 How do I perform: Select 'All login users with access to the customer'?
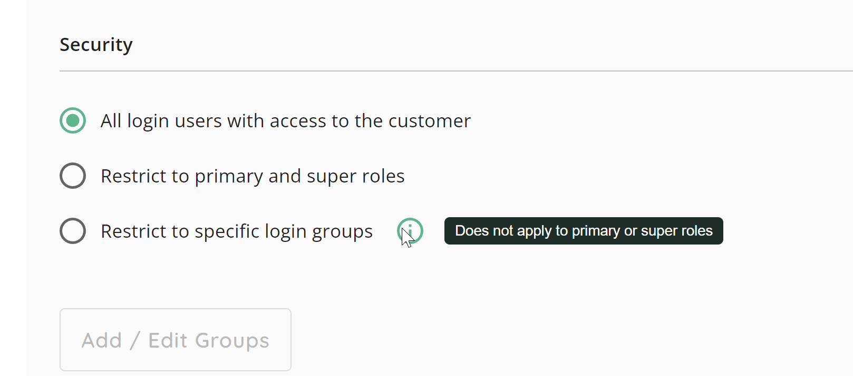[x=73, y=120]
